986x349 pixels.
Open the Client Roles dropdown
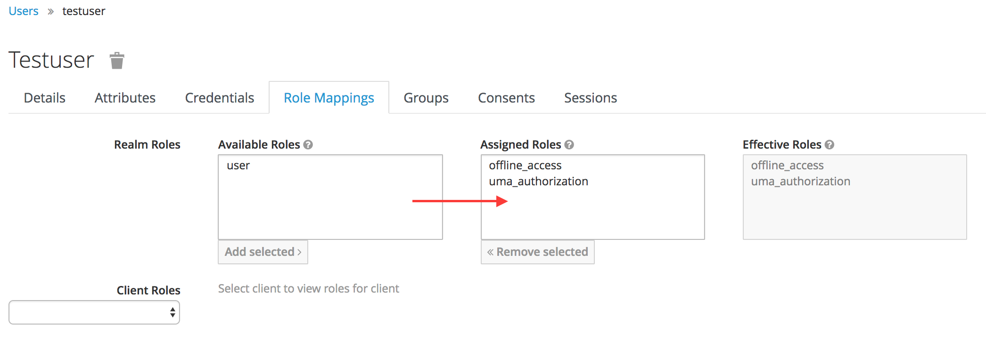click(94, 312)
